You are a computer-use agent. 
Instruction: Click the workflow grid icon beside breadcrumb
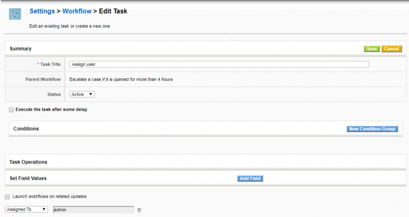click(15, 14)
